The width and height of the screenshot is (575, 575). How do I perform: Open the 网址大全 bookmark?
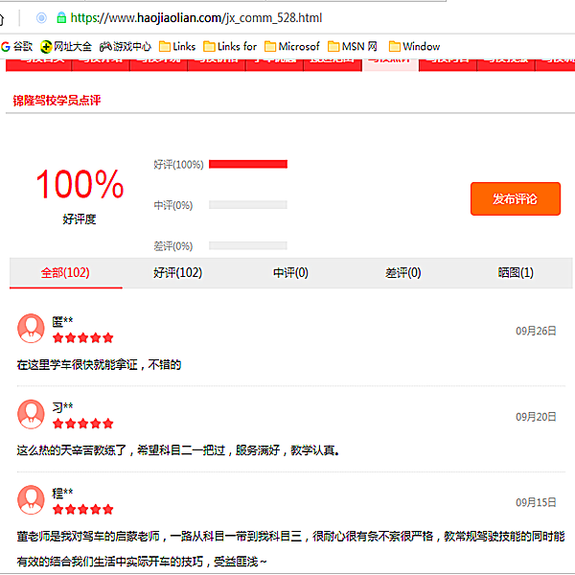[66, 46]
